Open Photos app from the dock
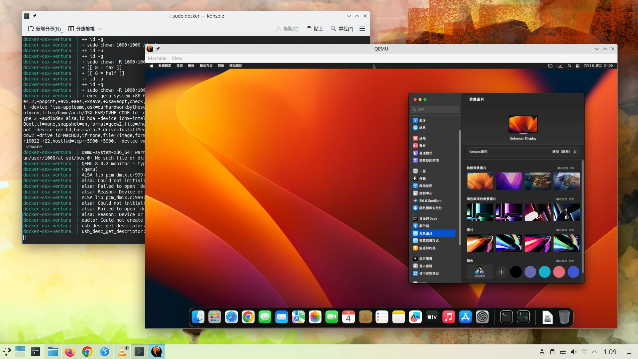638x359 pixels. click(x=315, y=317)
